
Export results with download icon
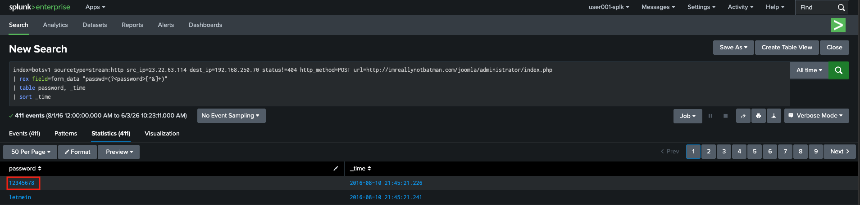(774, 116)
